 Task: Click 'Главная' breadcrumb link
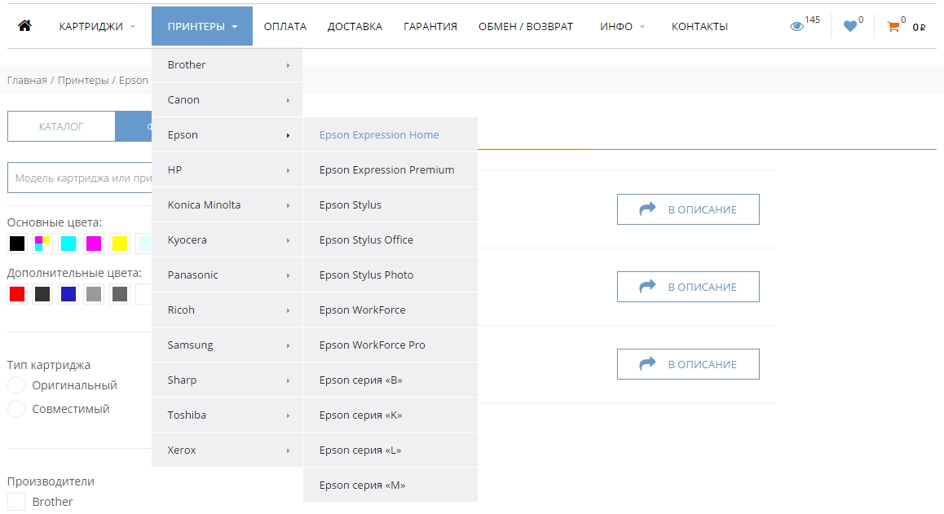(x=27, y=80)
